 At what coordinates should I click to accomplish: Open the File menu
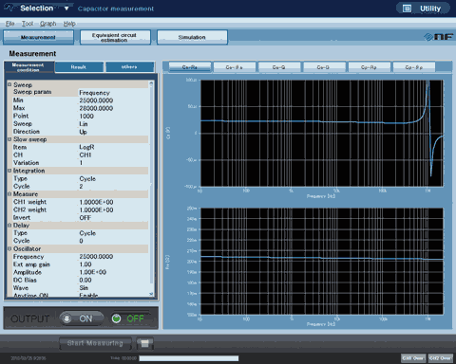click(x=9, y=24)
